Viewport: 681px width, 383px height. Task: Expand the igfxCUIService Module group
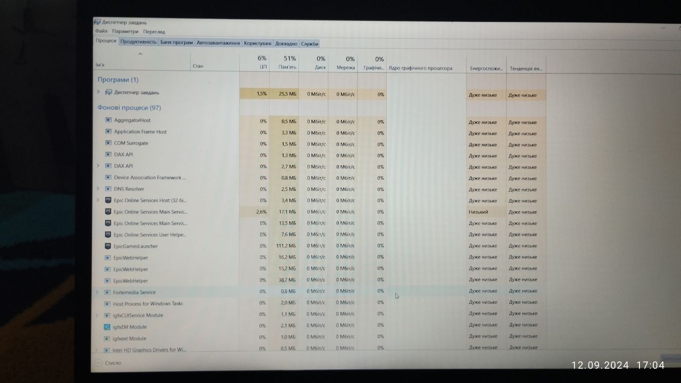point(97,315)
